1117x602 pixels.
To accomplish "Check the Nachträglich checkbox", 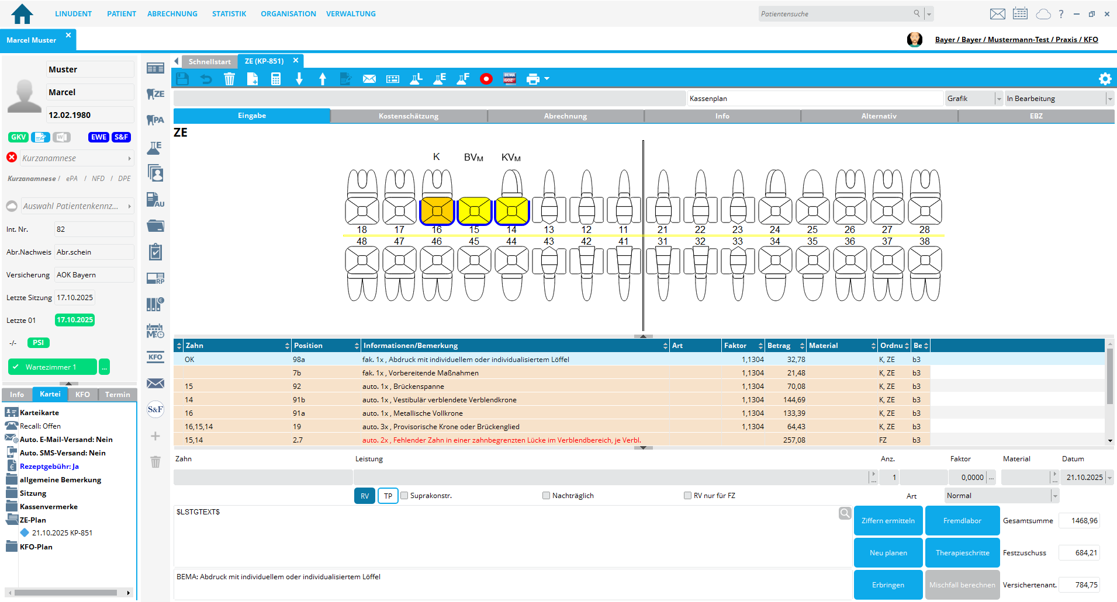I will click(546, 496).
